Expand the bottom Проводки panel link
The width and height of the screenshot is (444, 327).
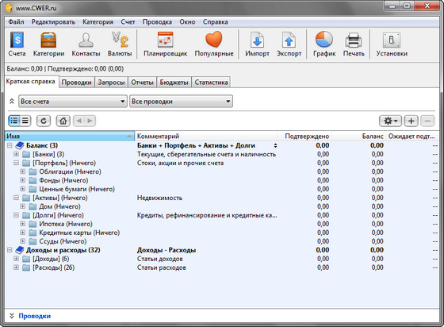coord(35,316)
